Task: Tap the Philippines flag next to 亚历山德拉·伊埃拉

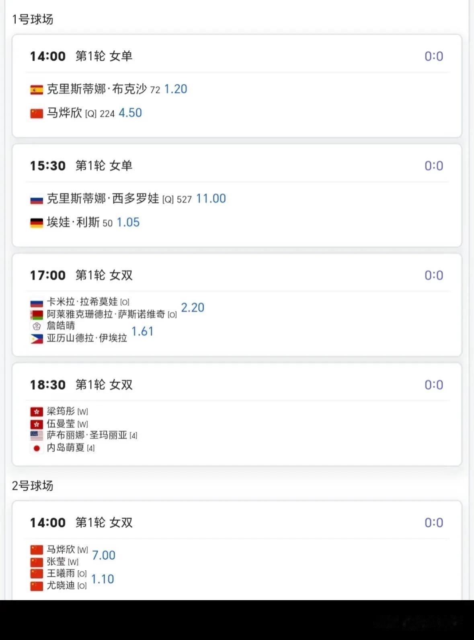Action: tap(37, 339)
